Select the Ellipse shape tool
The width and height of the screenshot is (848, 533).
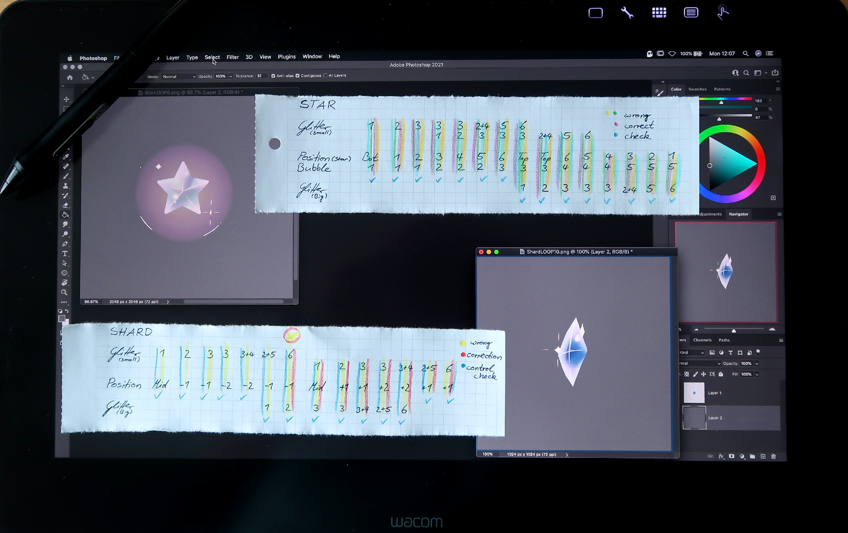click(x=65, y=273)
